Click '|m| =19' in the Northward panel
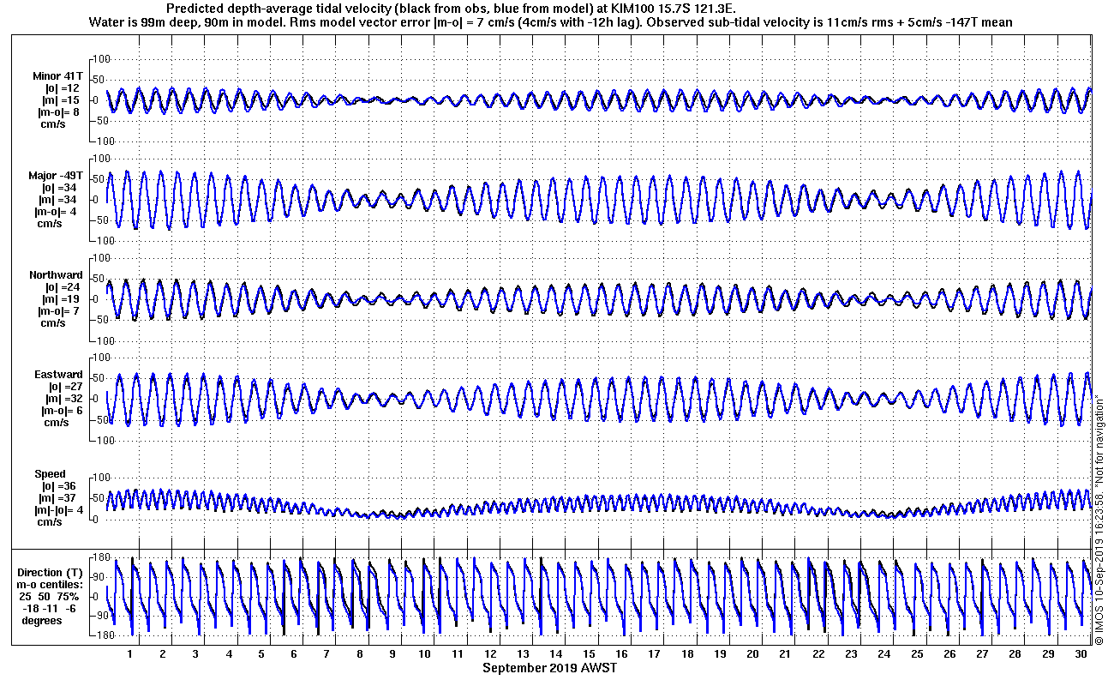 click(x=62, y=299)
